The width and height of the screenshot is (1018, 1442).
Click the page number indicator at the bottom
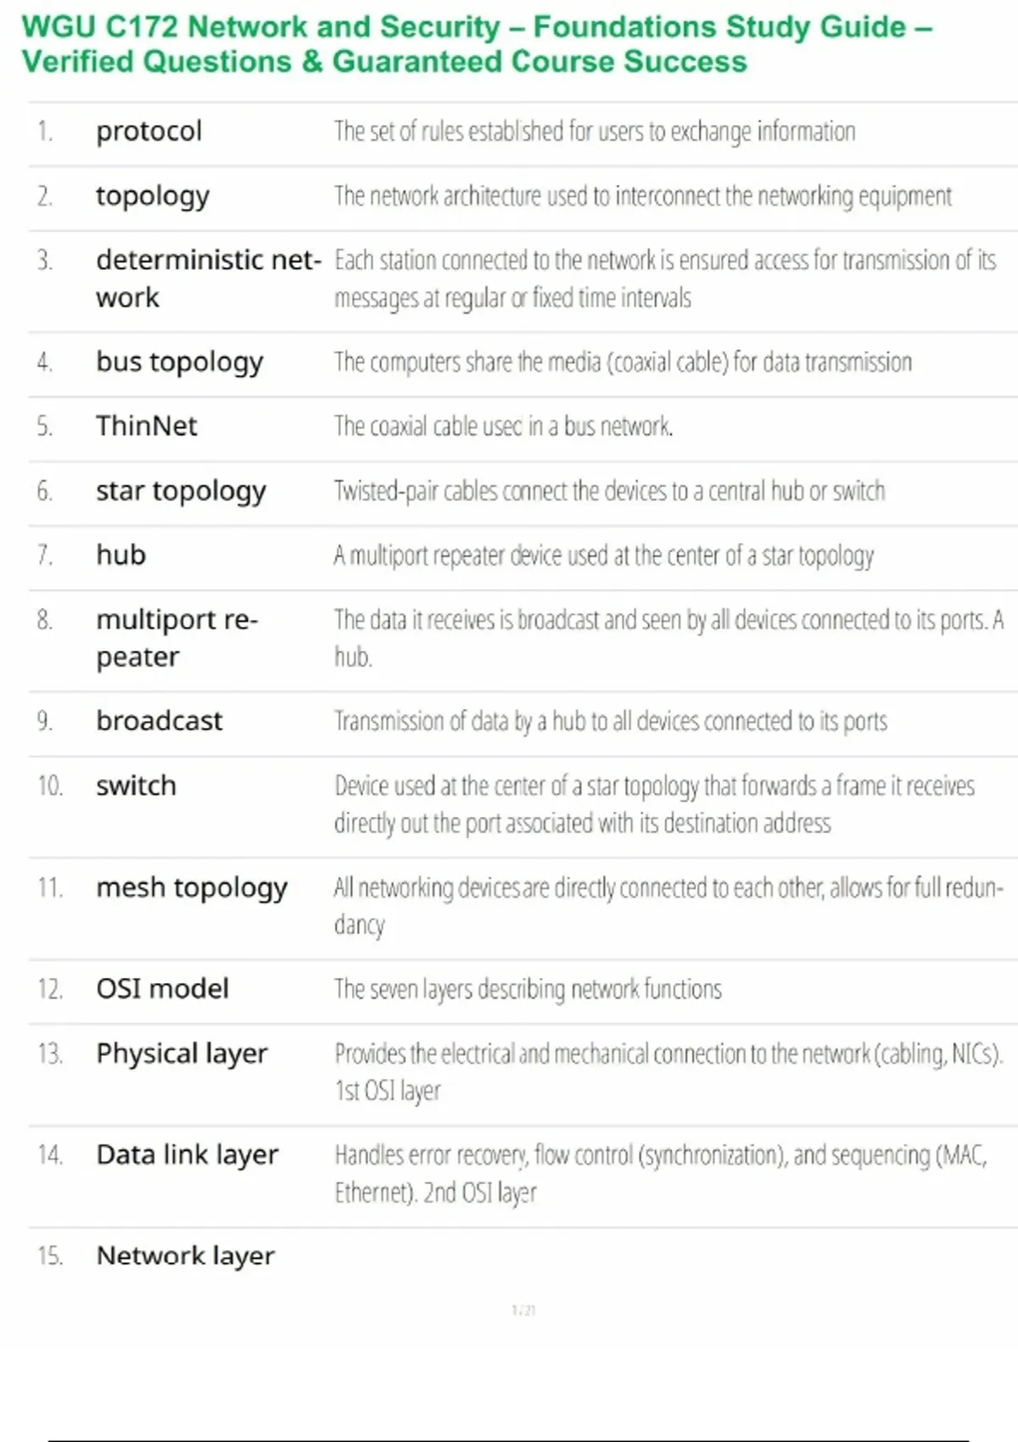coord(523,1311)
